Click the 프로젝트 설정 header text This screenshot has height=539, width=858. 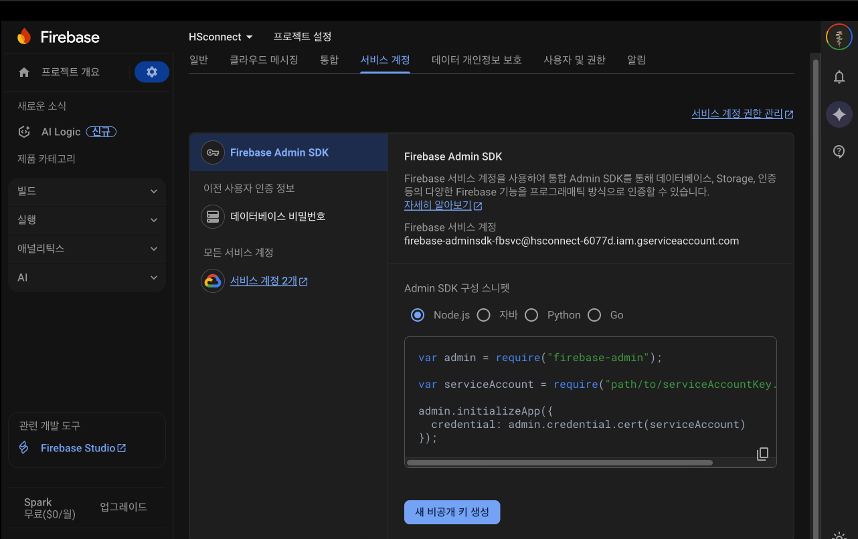[303, 37]
